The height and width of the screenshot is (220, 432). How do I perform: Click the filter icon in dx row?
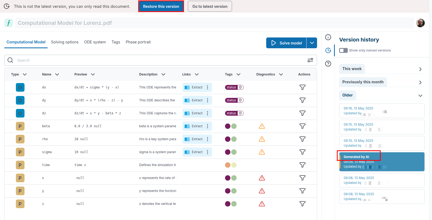(302, 87)
